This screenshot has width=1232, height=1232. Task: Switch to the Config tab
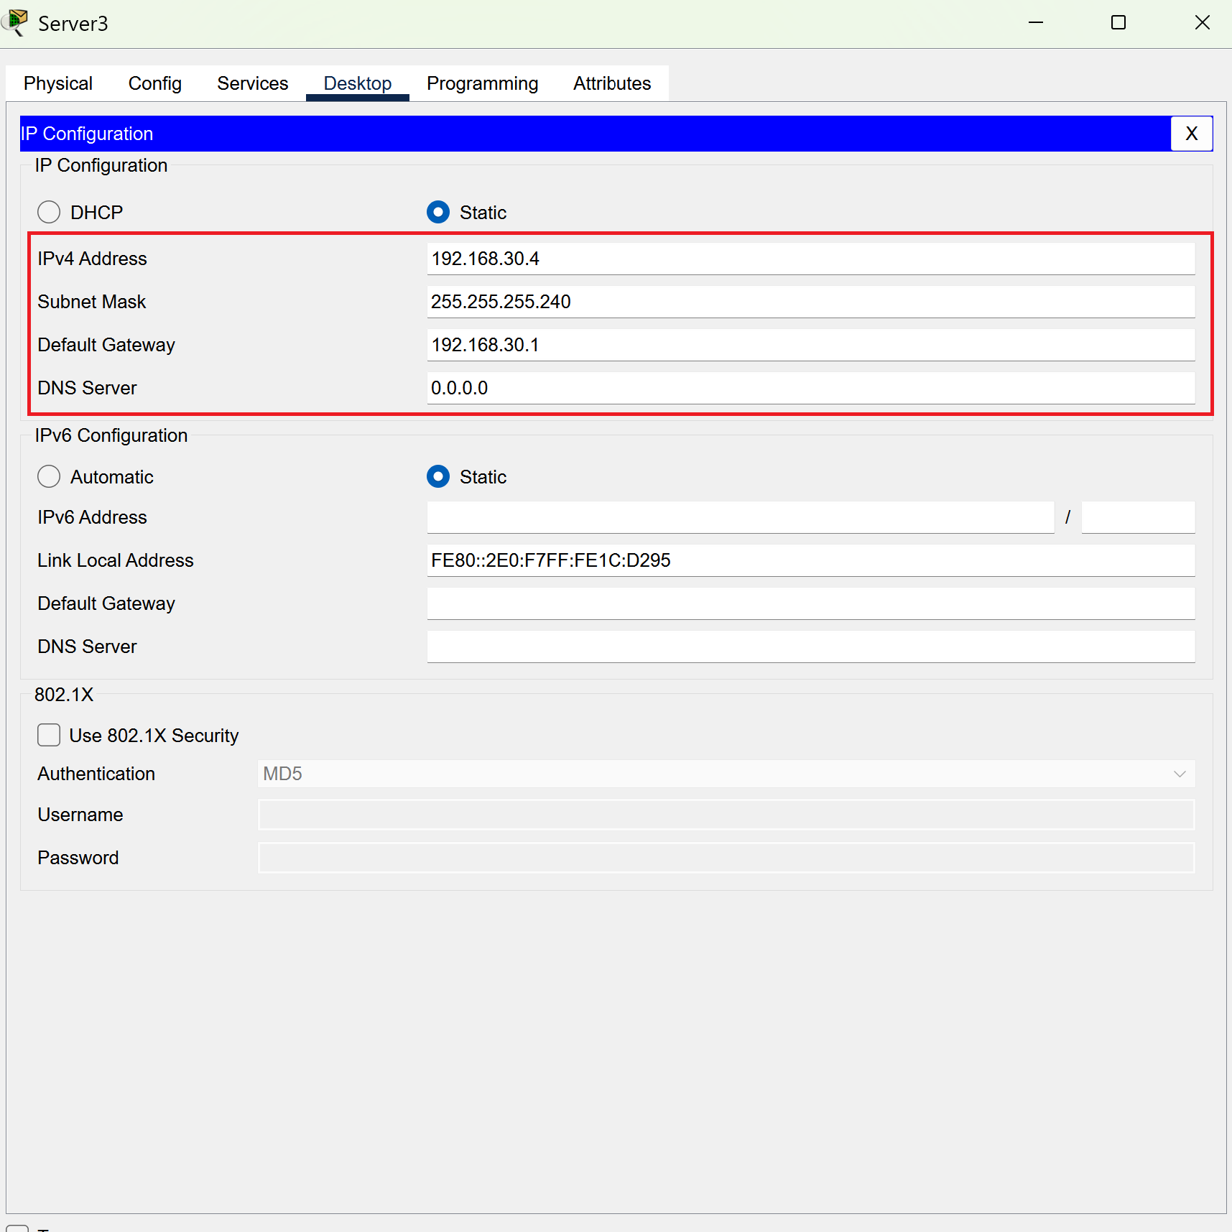tap(155, 83)
